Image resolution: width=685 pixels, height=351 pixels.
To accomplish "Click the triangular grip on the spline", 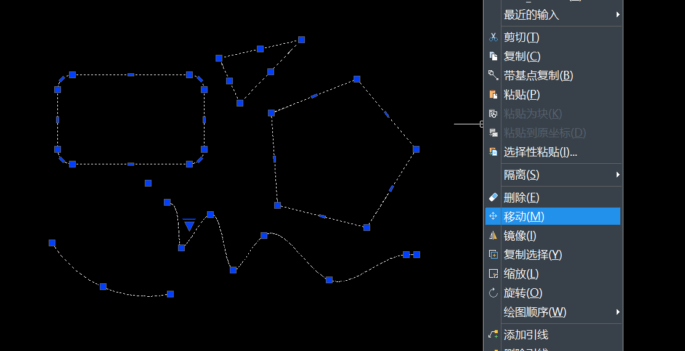I will coord(189,225).
